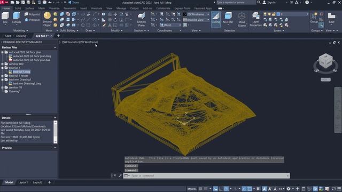This screenshot has height=192, width=342.
Task: Click the Group tool
Action: coord(314,18)
